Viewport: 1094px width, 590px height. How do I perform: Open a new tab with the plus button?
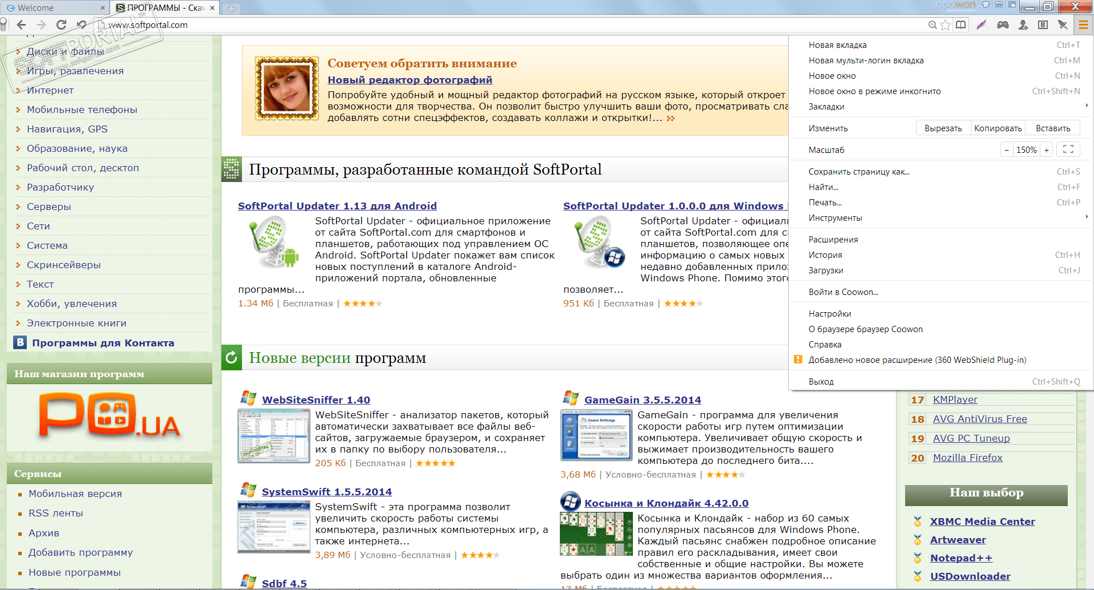click(231, 8)
